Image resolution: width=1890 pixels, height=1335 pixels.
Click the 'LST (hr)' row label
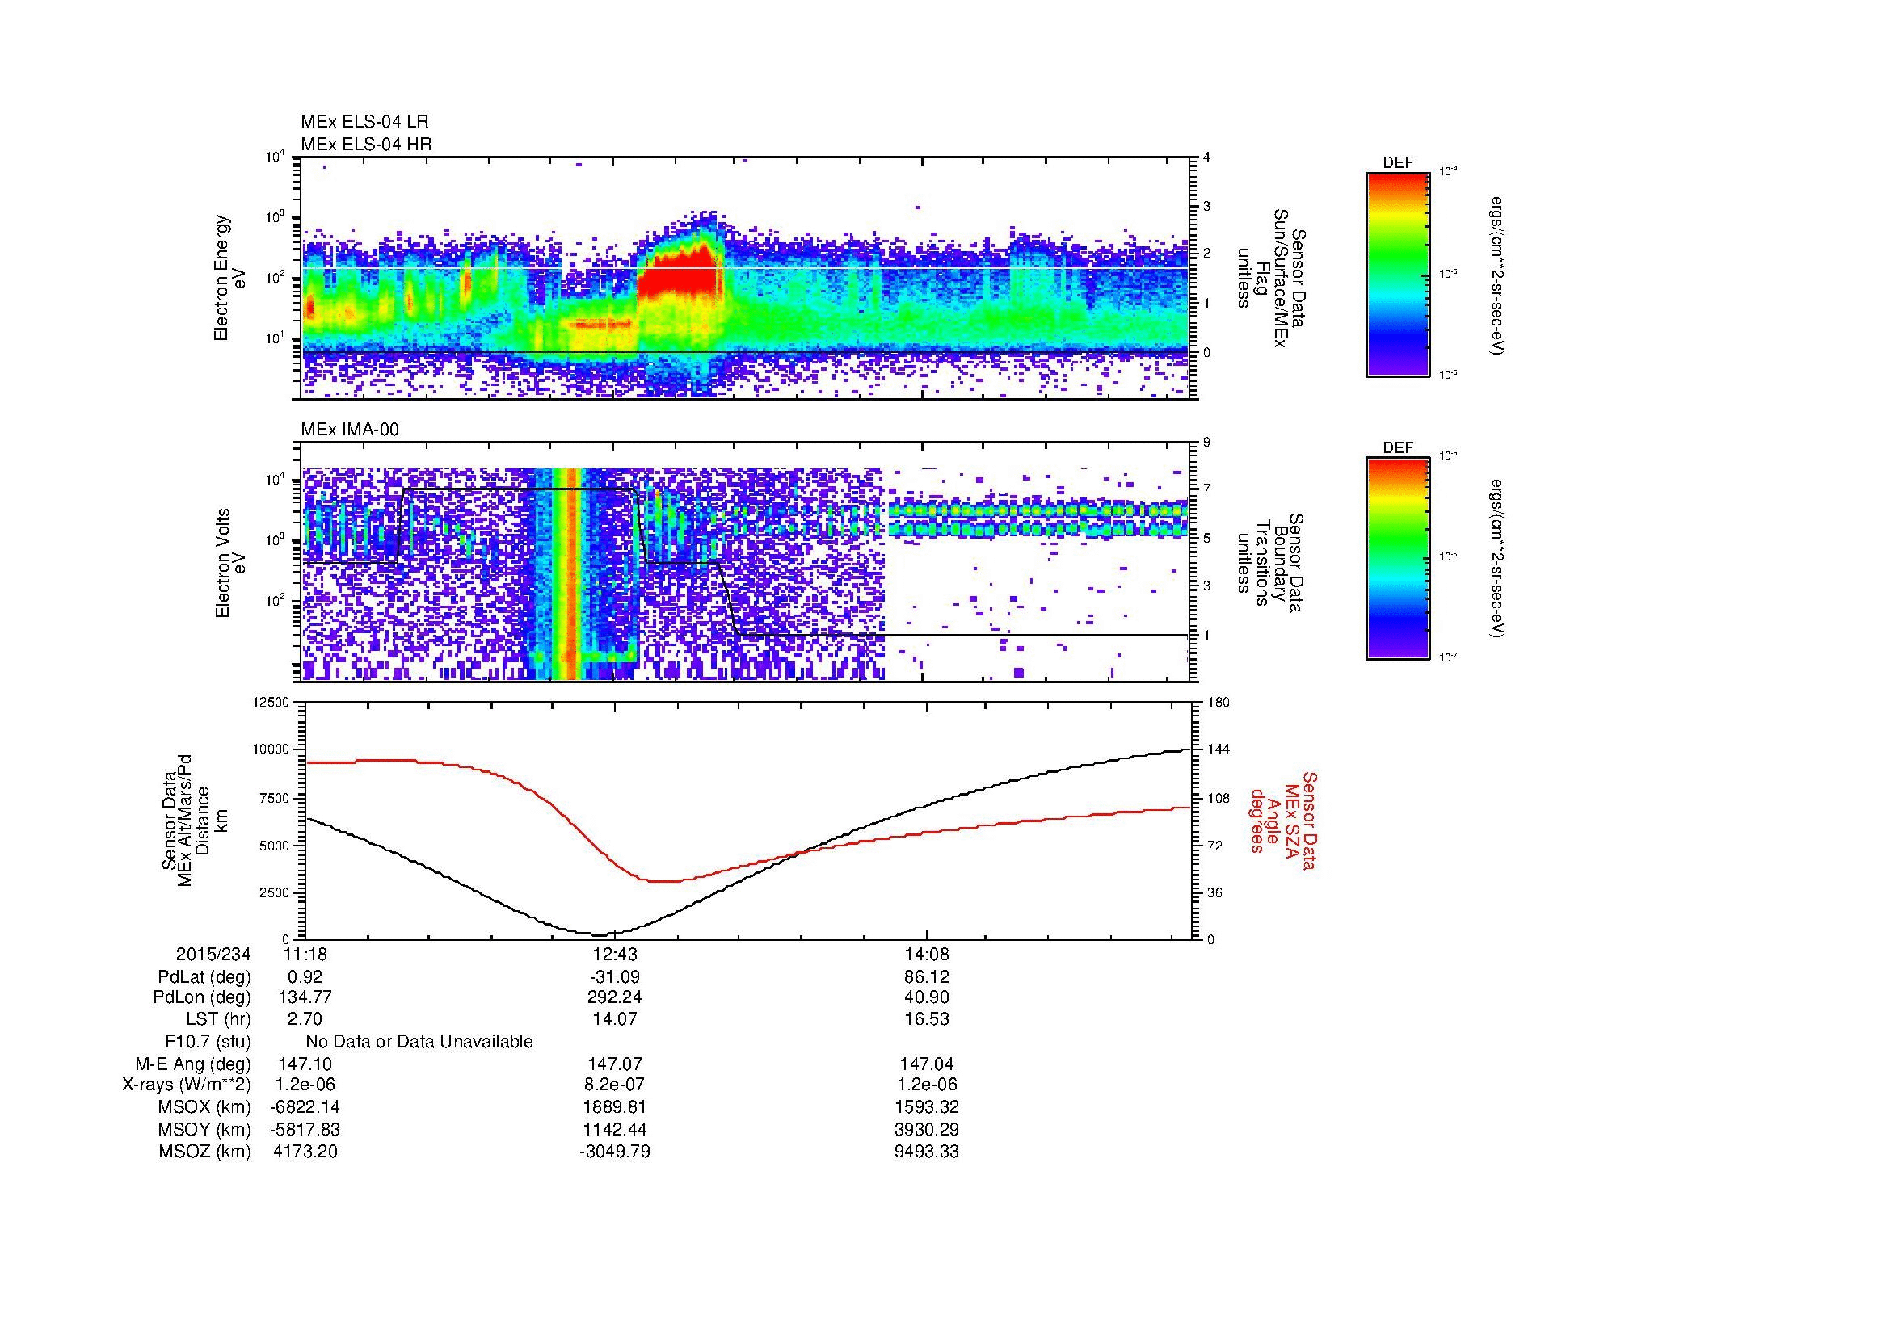tap(217, 1019)
